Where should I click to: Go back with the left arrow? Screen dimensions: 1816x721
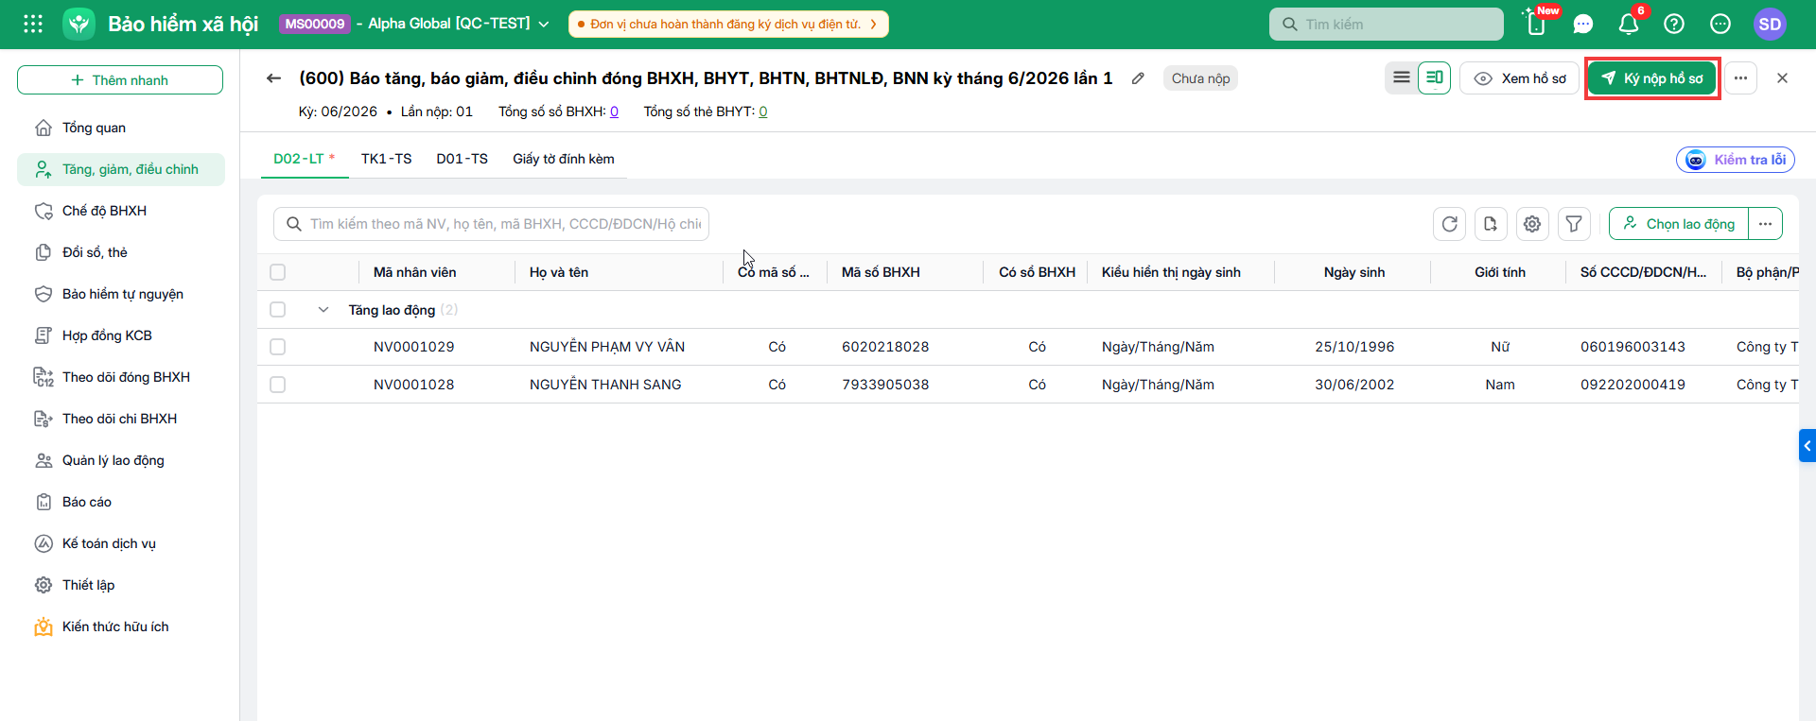tap(273, 78)
